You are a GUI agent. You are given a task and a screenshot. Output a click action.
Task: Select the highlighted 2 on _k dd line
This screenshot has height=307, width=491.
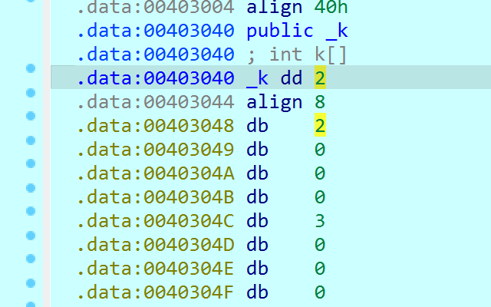tap(320, 78)
